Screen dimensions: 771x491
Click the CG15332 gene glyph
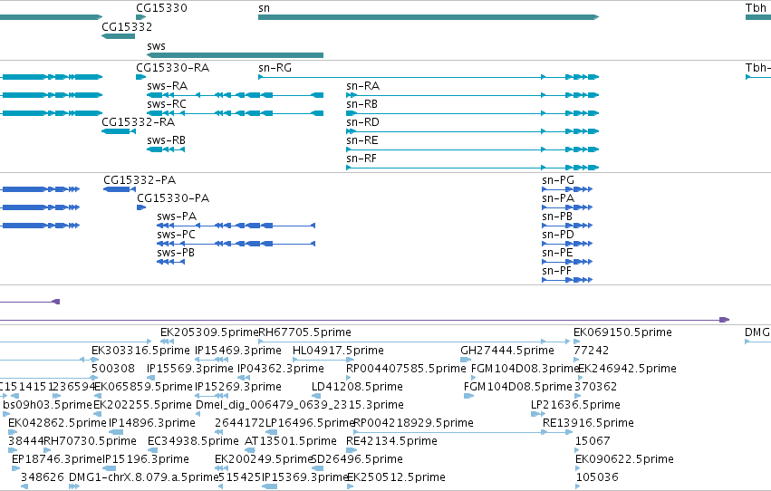click(118, 36)
